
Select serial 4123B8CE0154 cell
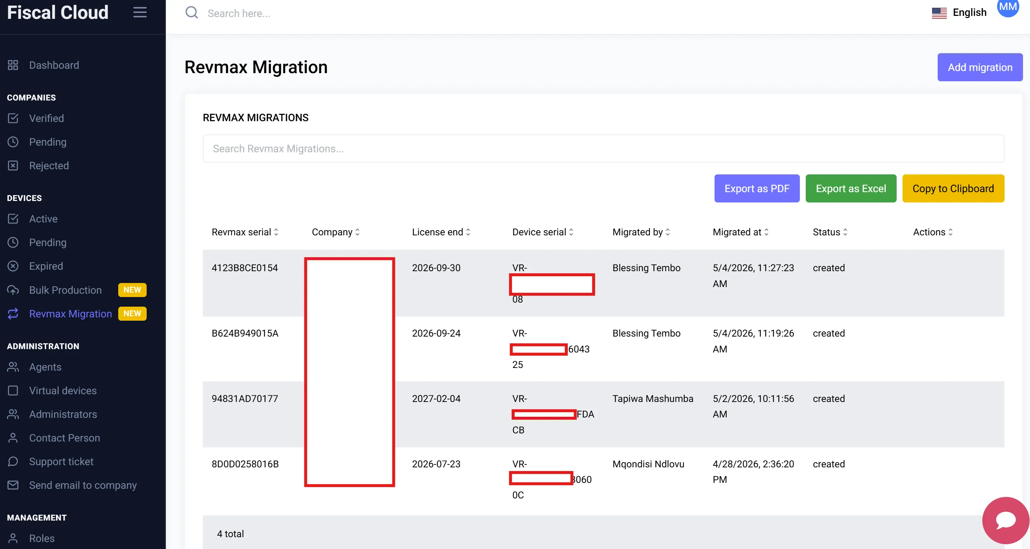[244, 267]
